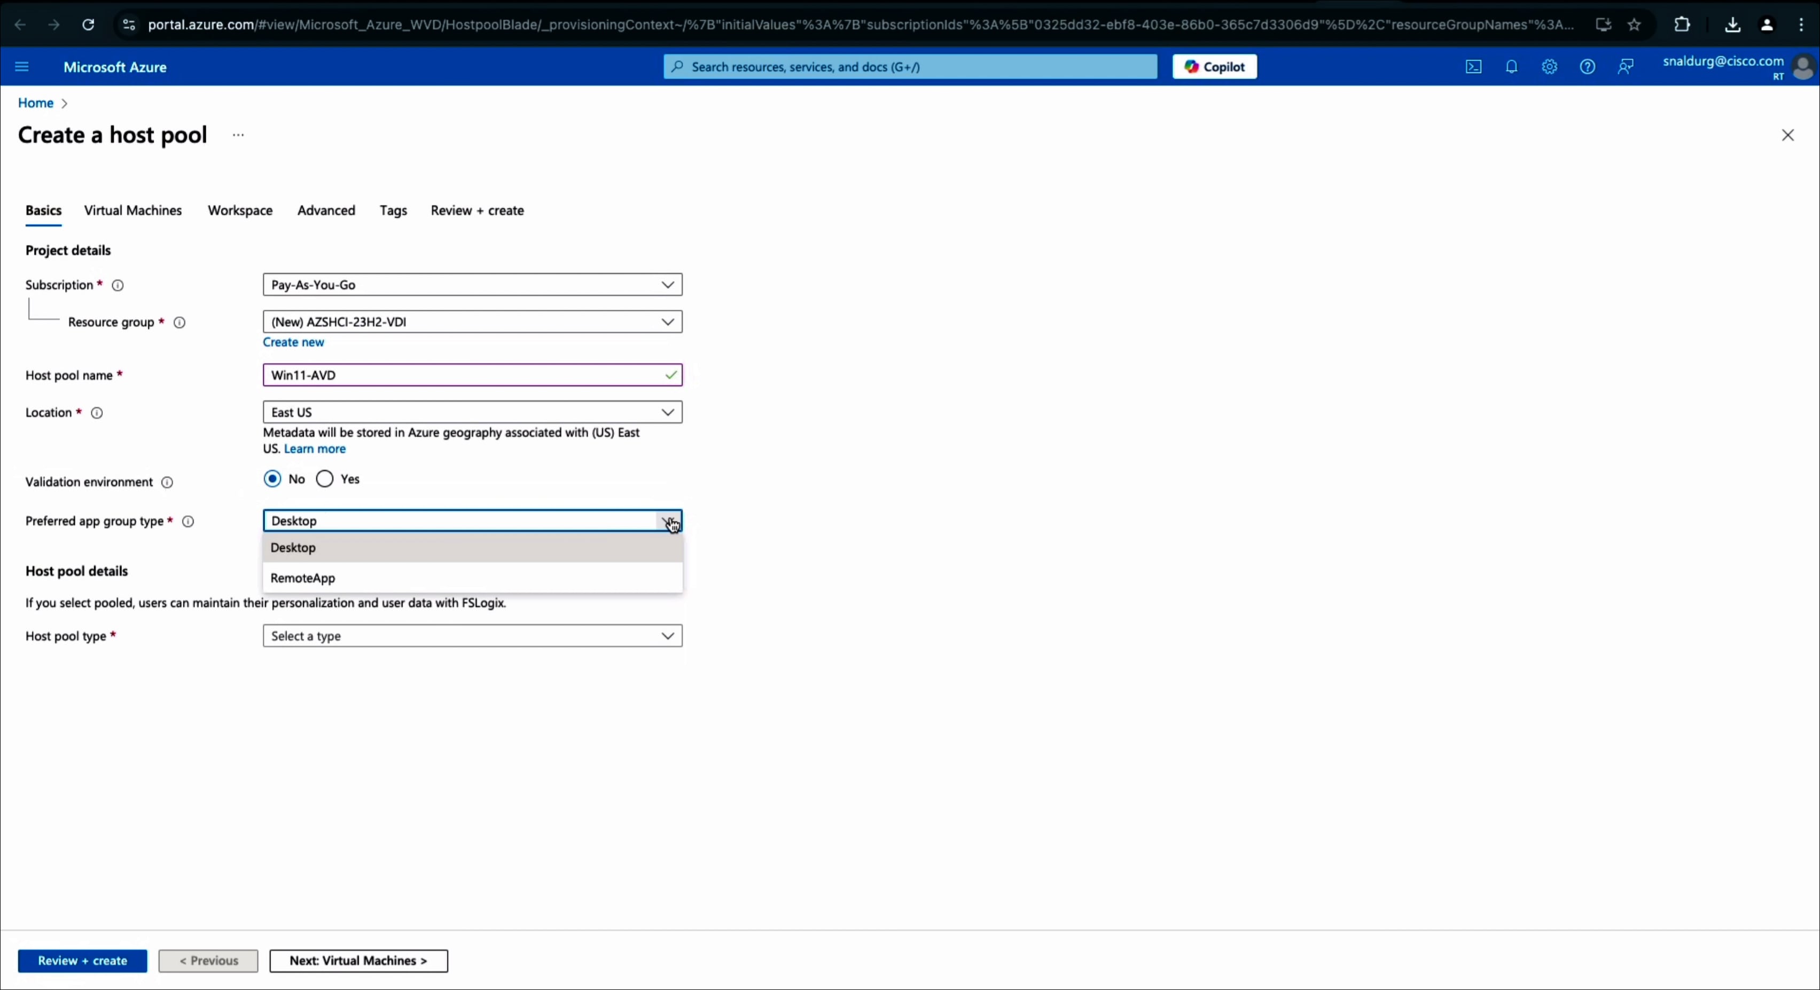Click the blue Review + create button
1820x990 pixels.
(x=83, y=960)
